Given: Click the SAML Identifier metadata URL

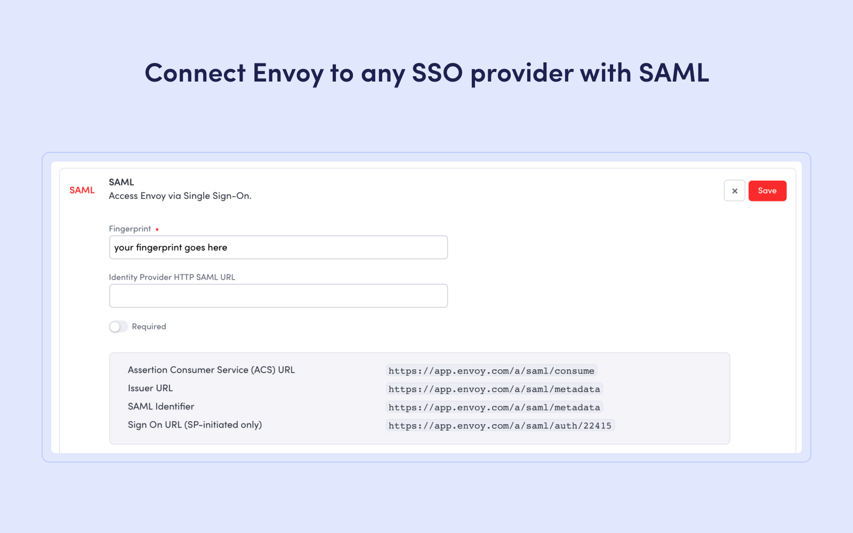Looking at the screenshot, I should [x=494, y=407].
